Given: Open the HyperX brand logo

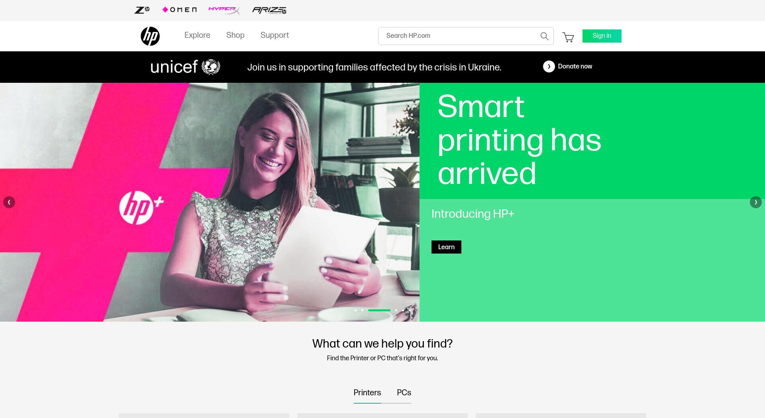Looking at the screenshot, I should [224, 10].
